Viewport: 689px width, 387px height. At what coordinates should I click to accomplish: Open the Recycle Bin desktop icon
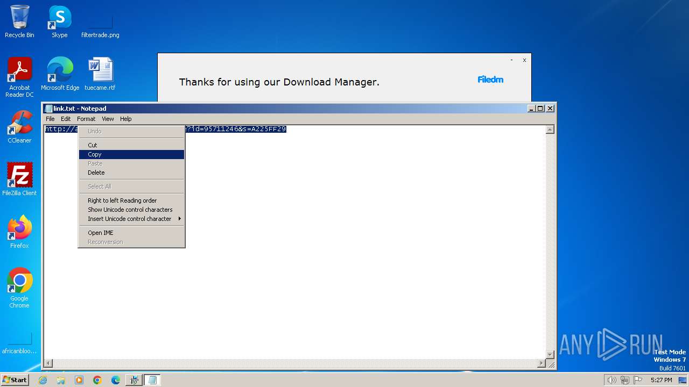tap(19, 21)
